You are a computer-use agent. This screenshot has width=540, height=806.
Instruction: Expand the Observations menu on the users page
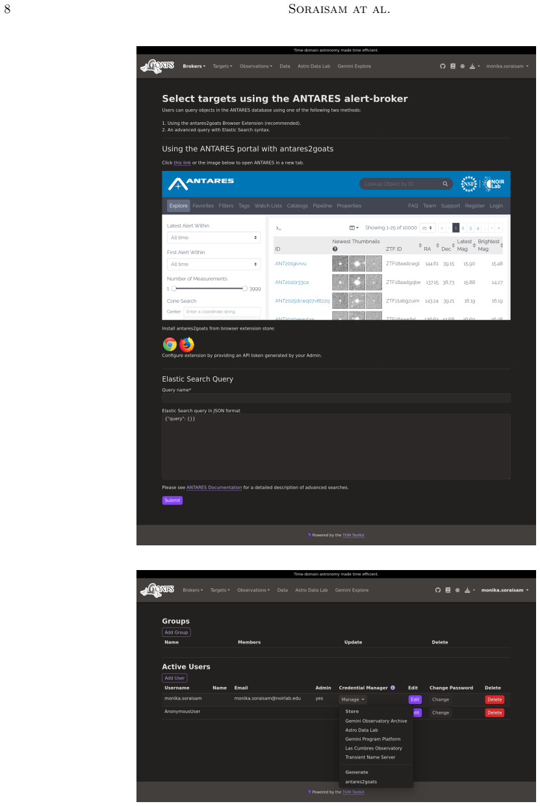(253, 590)
